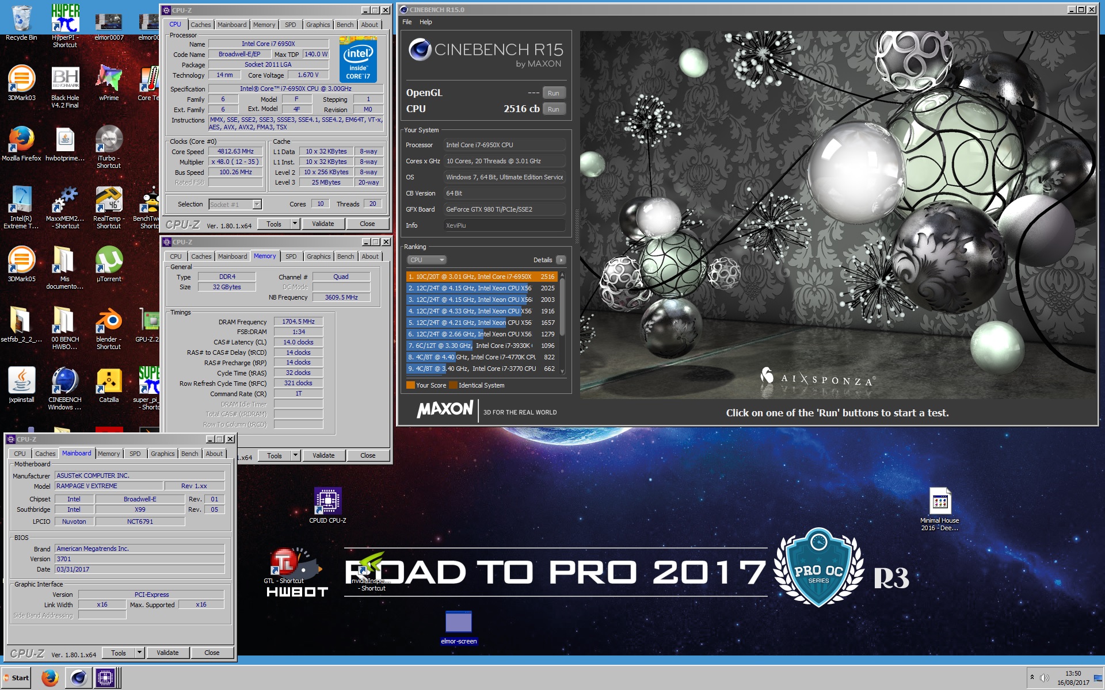The image size is (1105, 690).
Task: Select the Info field showing XeviPiu
Action: [505, 225]
